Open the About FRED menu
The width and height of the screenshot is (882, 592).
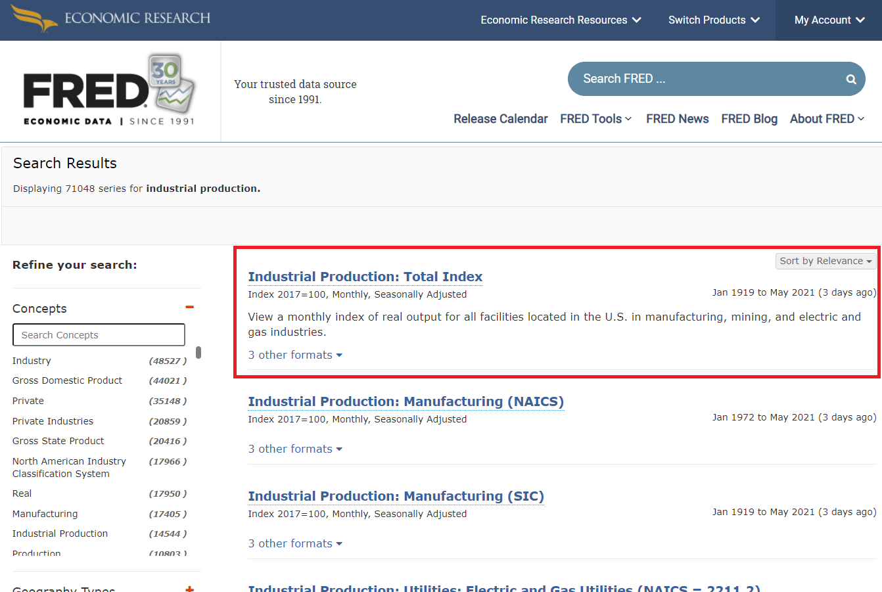click(x=827, y=119)
